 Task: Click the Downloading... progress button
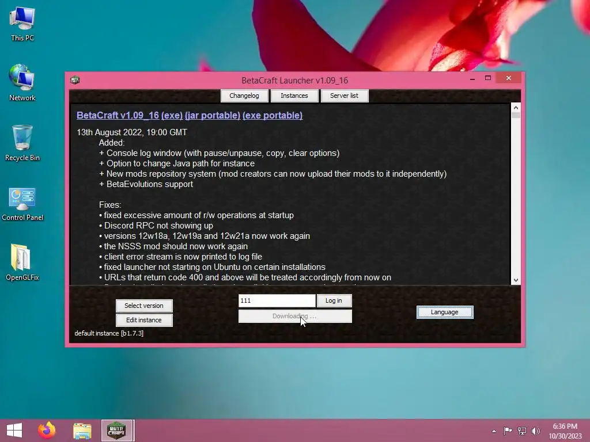pyautogui.click(x=295, y=316)
